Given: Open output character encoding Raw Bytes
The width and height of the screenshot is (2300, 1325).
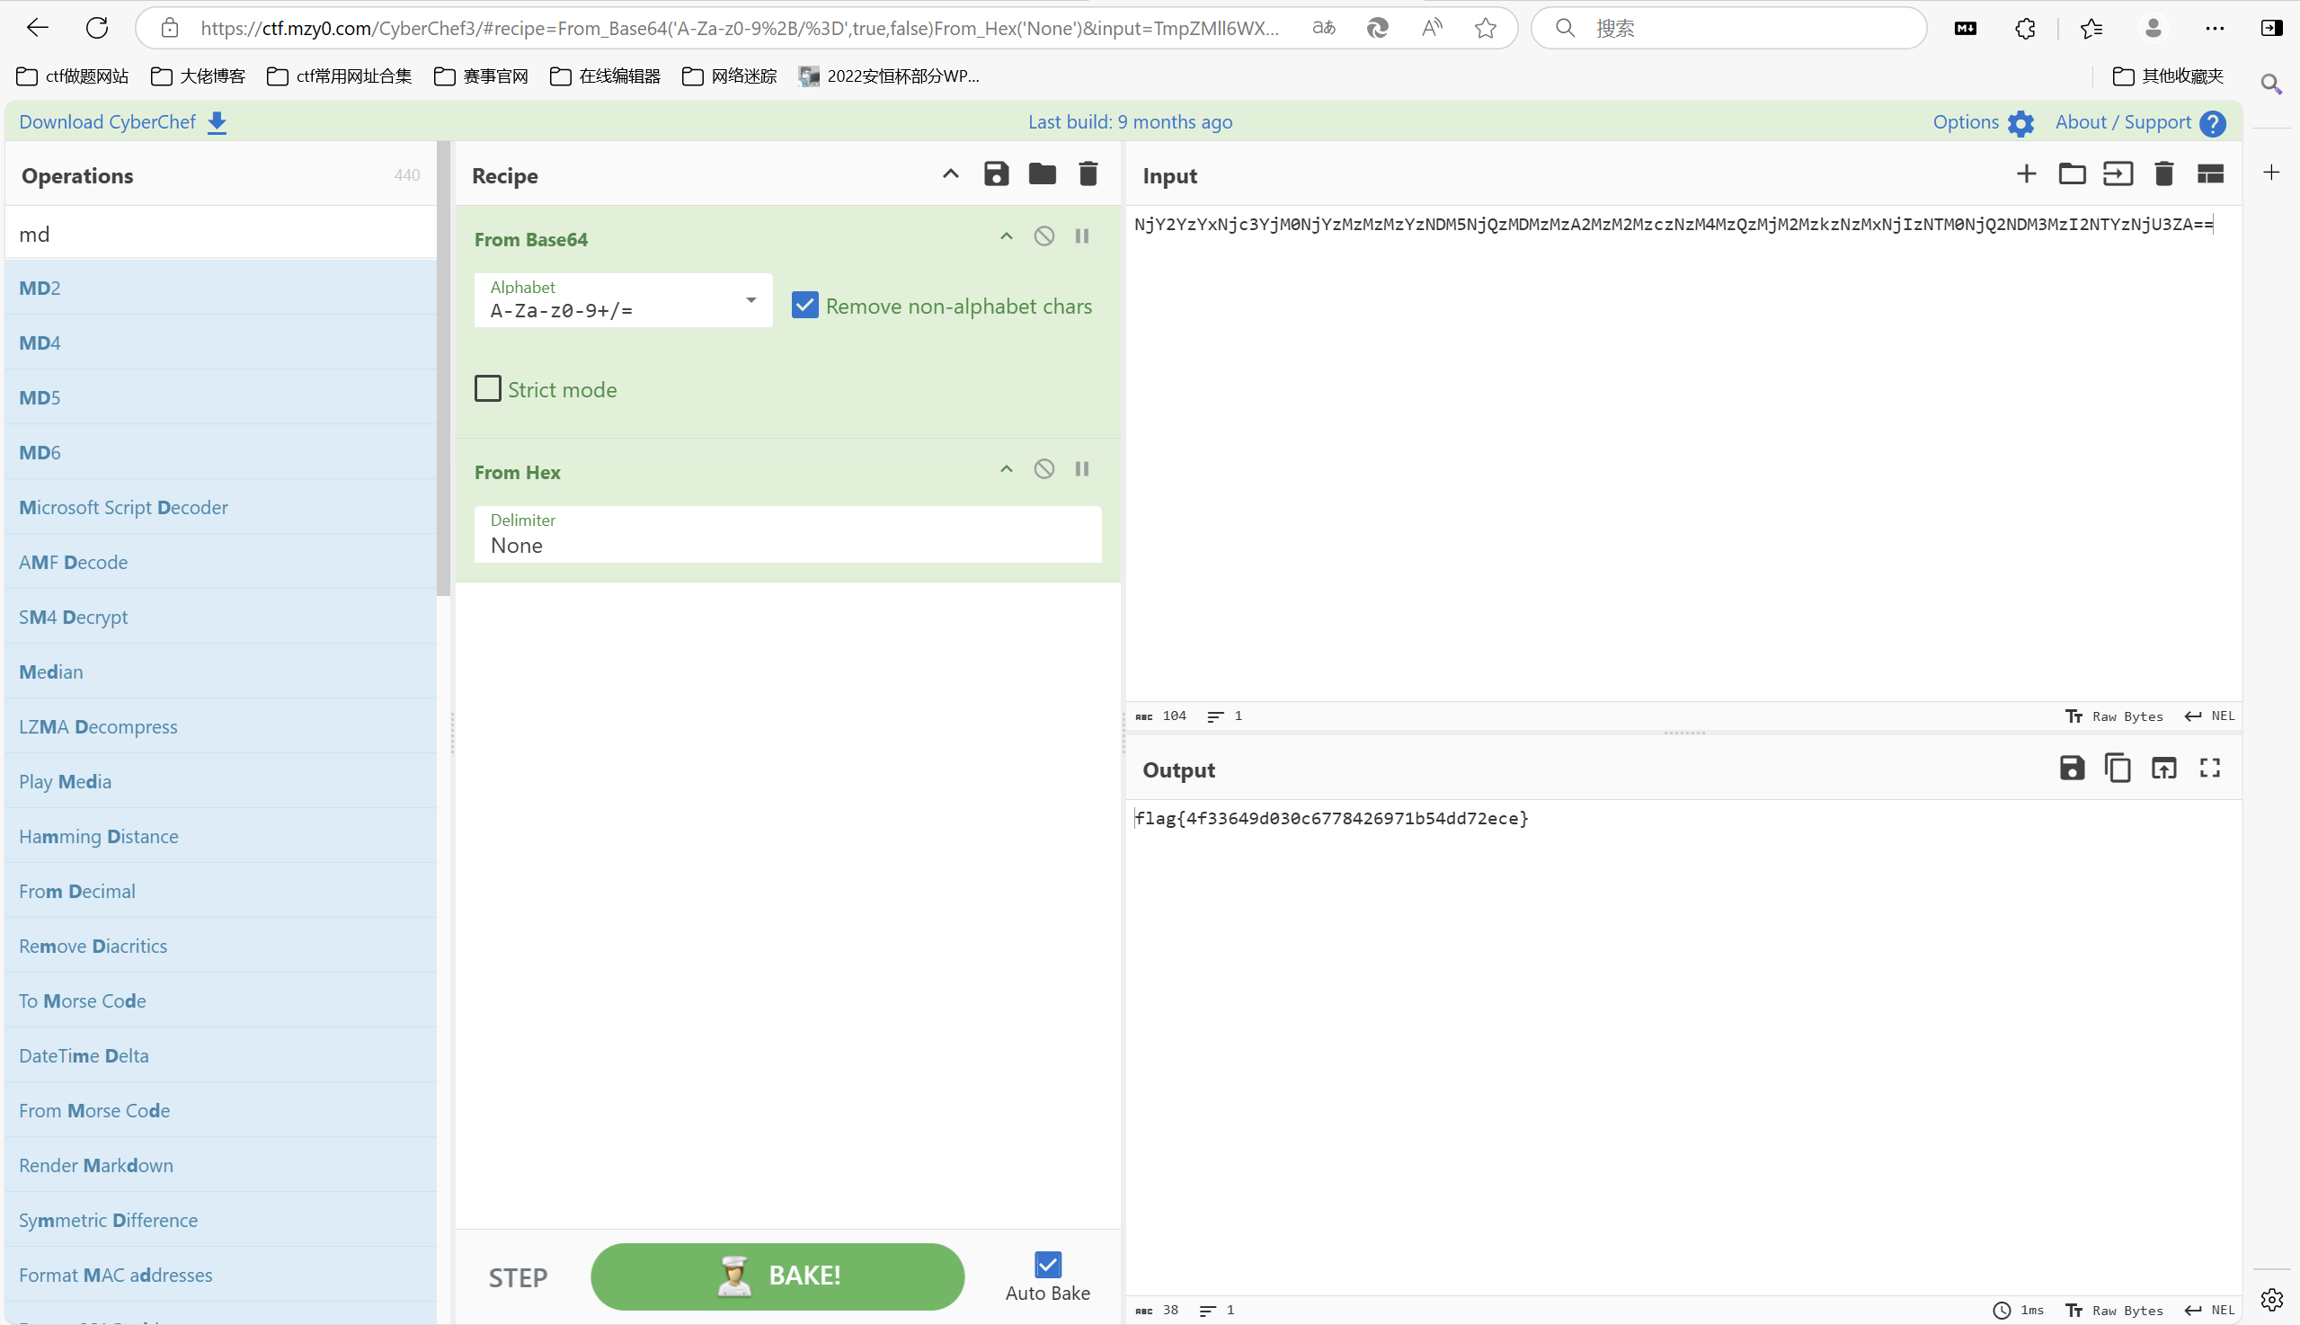Looking at the screenshot, I should point(2114,1311).
